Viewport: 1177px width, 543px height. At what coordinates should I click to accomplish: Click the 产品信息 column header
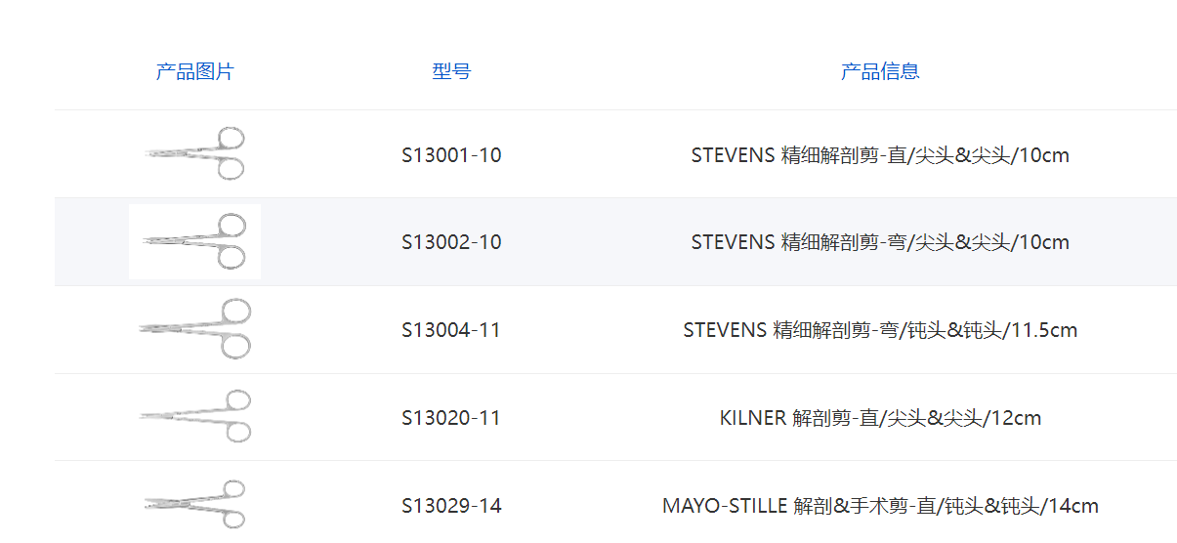click(x=880, y=71)
